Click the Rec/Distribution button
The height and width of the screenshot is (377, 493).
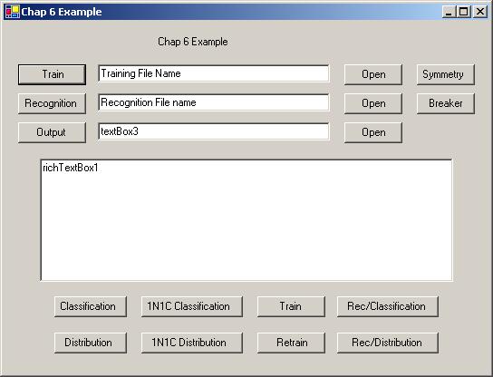pyautogui.click(x=388, y=343)
